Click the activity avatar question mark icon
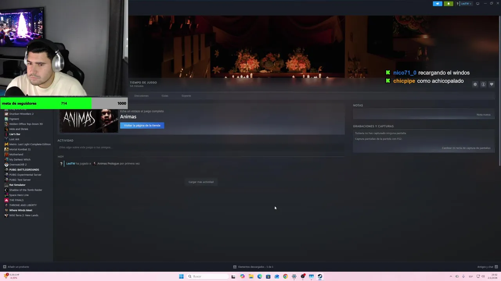Screen dimensions: 501x281 coord(61,164)
